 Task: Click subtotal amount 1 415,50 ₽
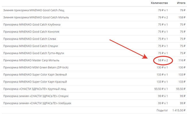179,110
